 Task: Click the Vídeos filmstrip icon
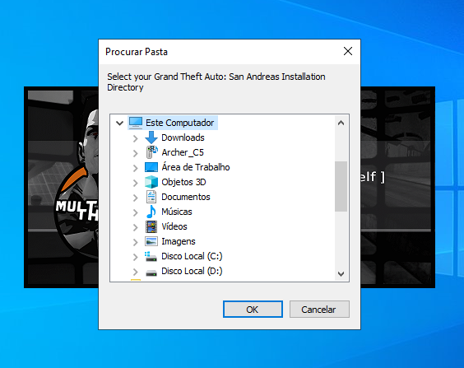(151, 226)
